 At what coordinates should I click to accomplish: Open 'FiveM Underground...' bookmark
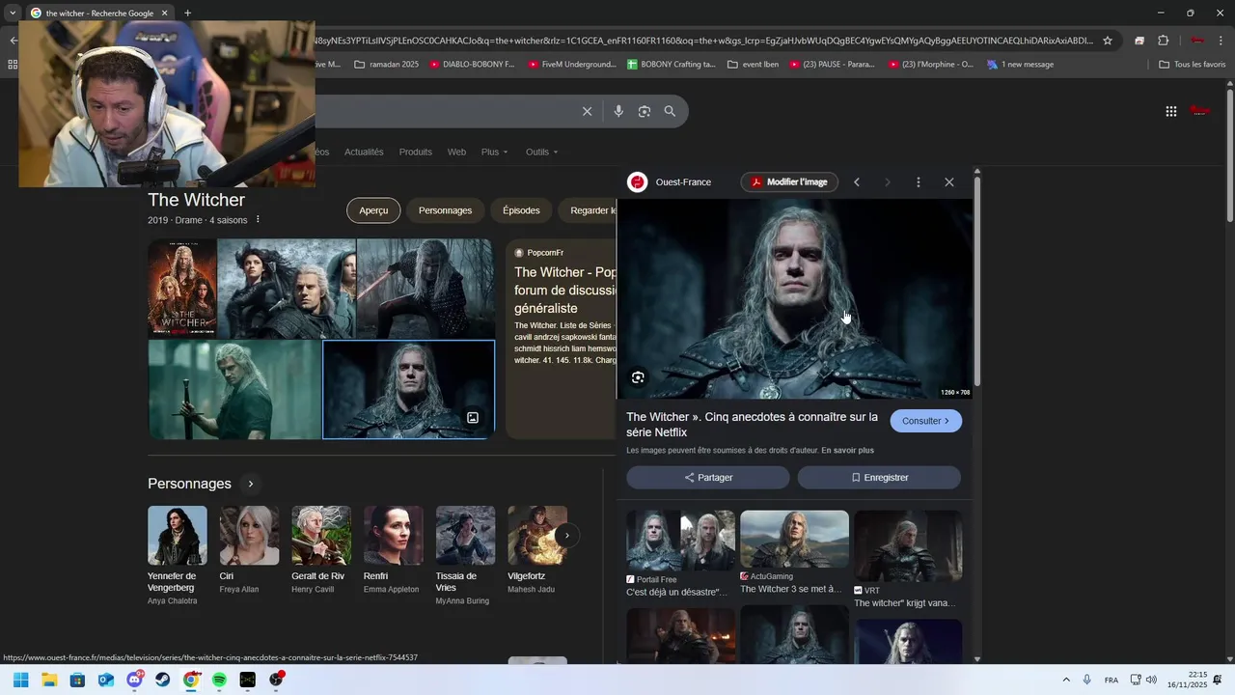pos(572,65)
